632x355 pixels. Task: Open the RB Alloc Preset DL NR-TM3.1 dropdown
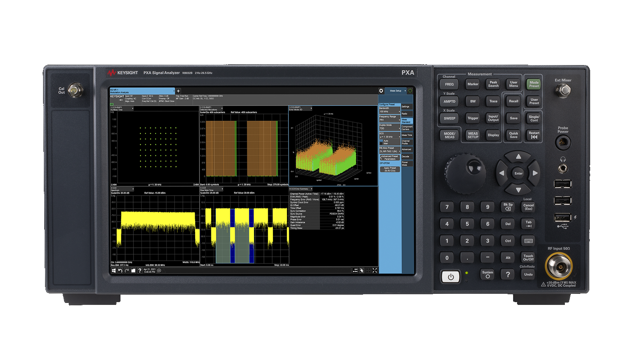tap(389, 151)
